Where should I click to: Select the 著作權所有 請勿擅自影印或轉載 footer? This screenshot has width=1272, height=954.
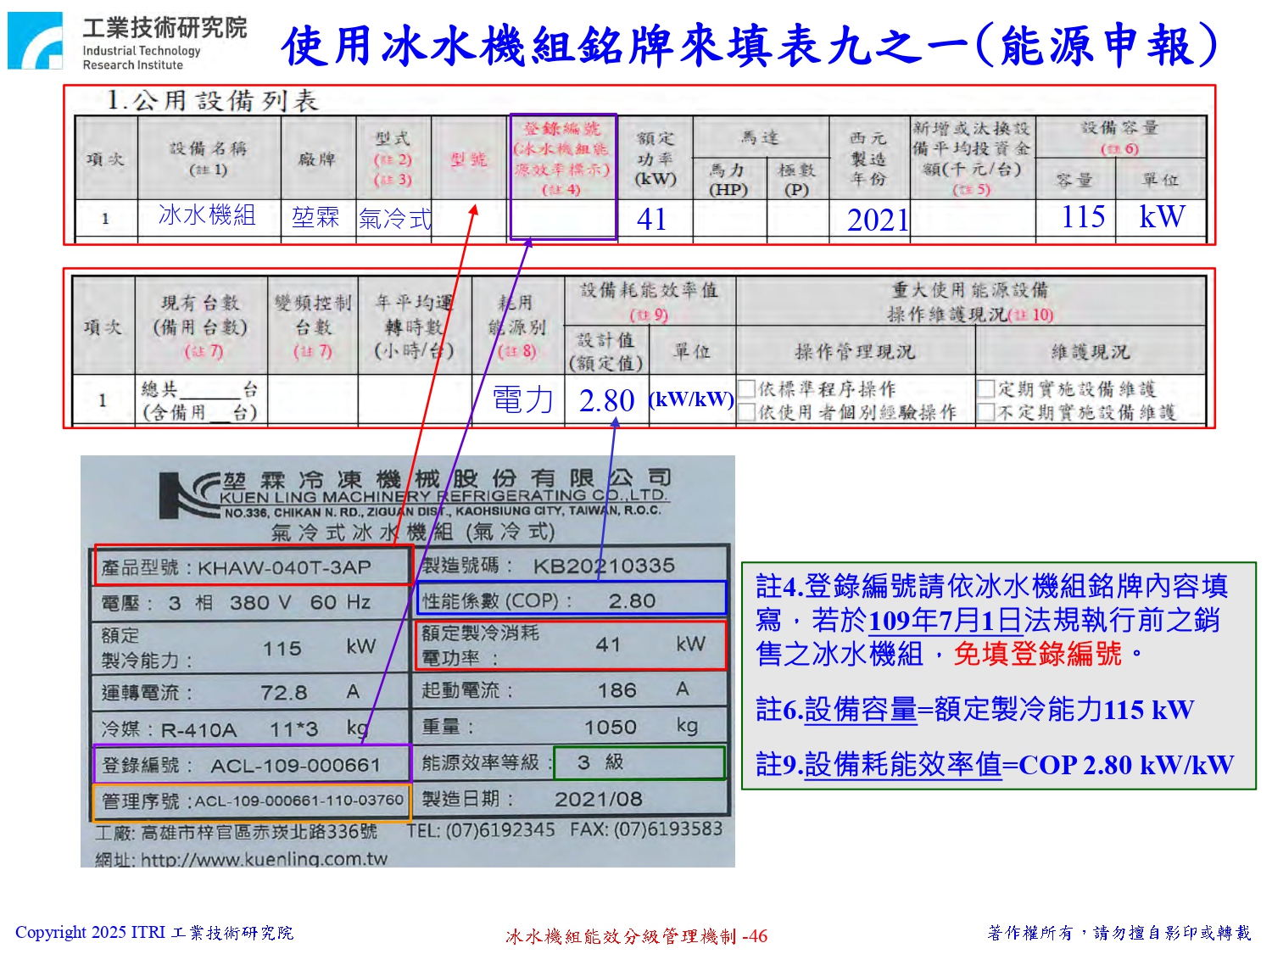pos(1119,933)
